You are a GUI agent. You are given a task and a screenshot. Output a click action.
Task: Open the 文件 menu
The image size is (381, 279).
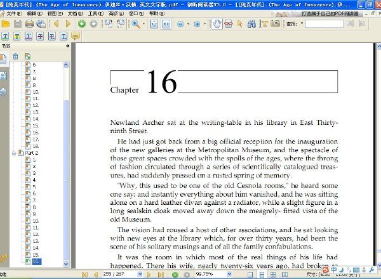(x=15, y=13)
